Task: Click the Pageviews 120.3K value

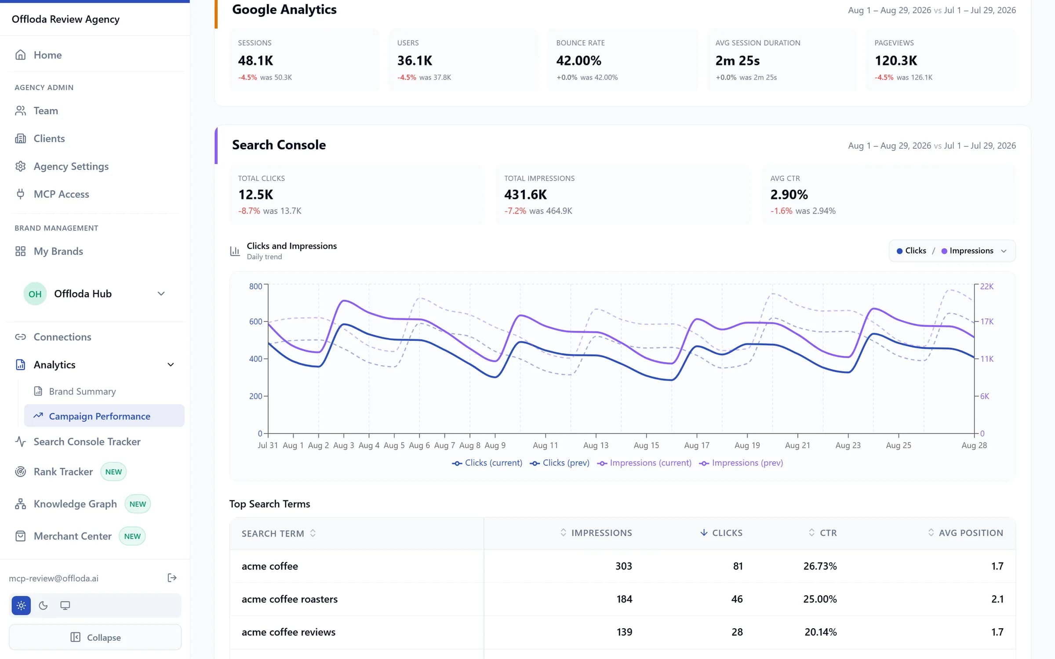Action: click(896, 60)
